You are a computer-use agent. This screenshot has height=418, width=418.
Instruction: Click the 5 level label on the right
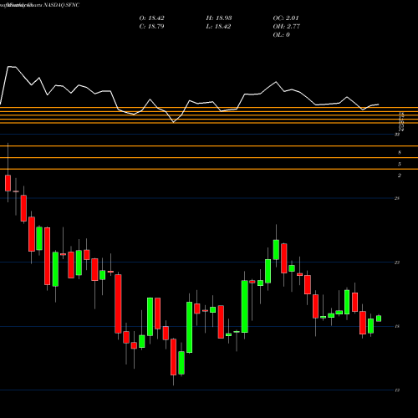(400, 164)
